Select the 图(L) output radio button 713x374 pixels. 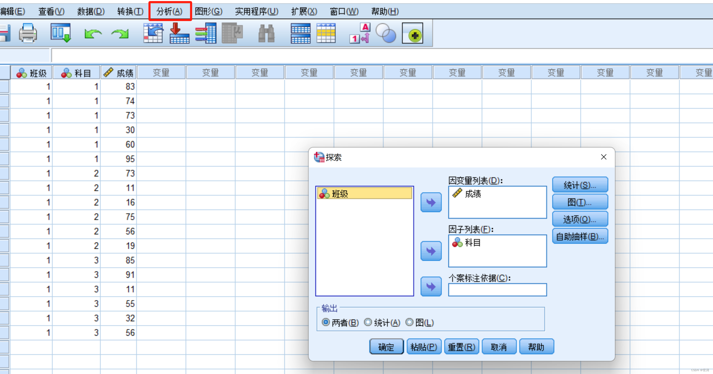click(x=409, y=322)
